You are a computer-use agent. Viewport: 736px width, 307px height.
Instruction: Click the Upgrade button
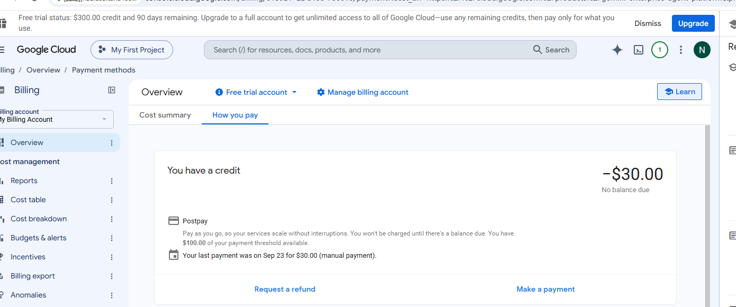[x=693, y=23]
